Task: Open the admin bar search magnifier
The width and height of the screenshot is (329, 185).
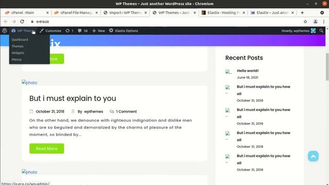Action: 321,31
